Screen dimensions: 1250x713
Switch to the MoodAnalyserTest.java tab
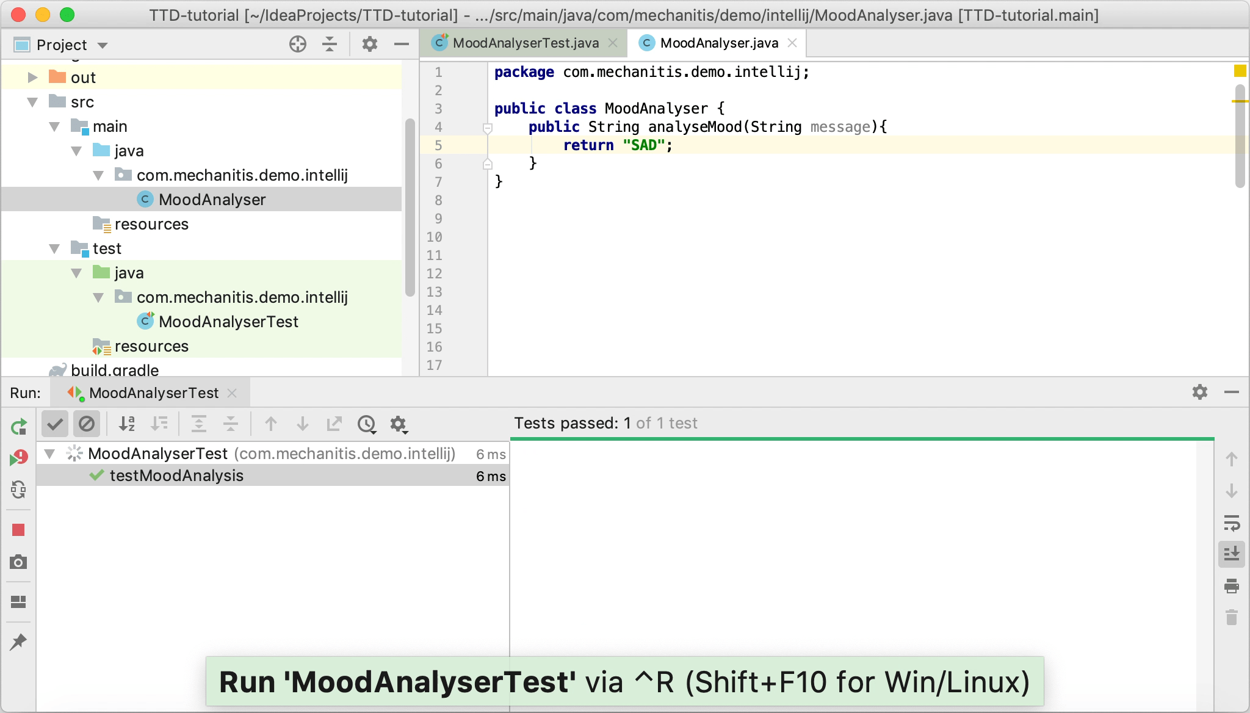click(524, 43)
